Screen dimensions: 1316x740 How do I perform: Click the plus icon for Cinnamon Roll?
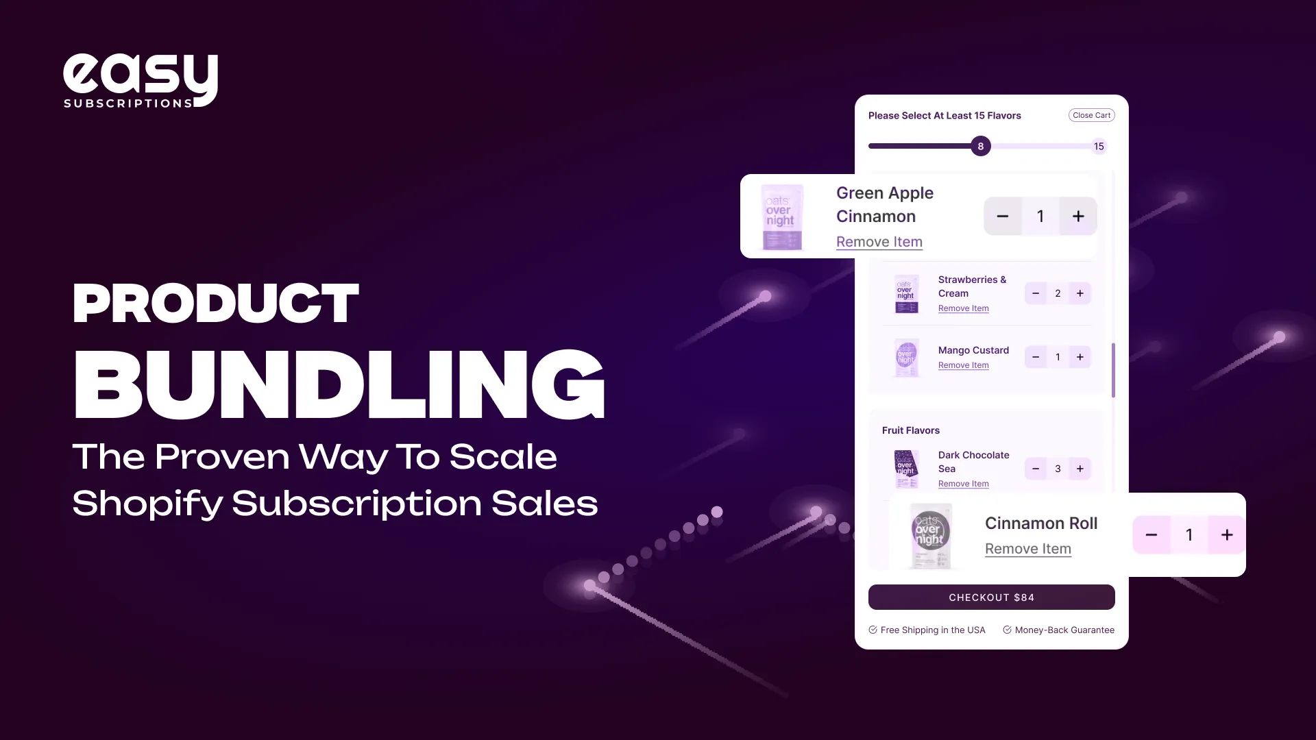tap(1228, 534)
